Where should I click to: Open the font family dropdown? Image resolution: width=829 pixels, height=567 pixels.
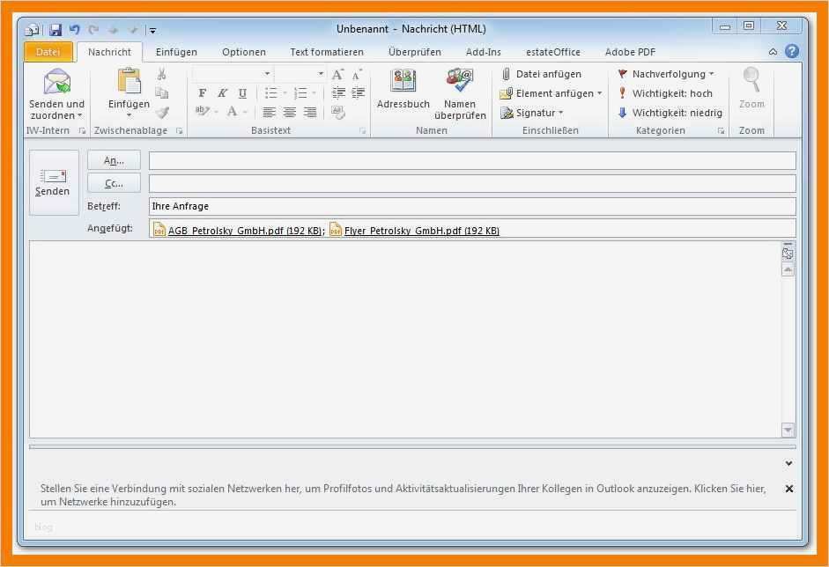tap(267, 74)
